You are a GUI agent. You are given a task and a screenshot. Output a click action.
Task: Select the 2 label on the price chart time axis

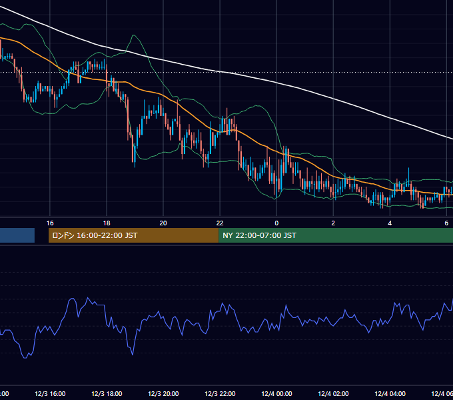[333, 223]
